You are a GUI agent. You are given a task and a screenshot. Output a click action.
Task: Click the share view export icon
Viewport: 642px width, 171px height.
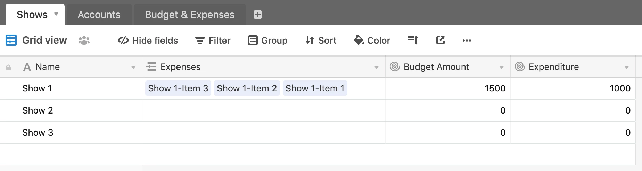(440, 40)
